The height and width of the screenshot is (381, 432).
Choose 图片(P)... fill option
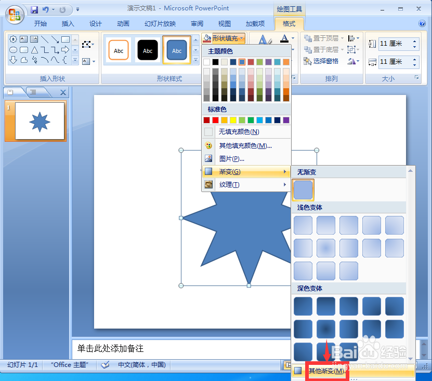[x=246, y=159]
